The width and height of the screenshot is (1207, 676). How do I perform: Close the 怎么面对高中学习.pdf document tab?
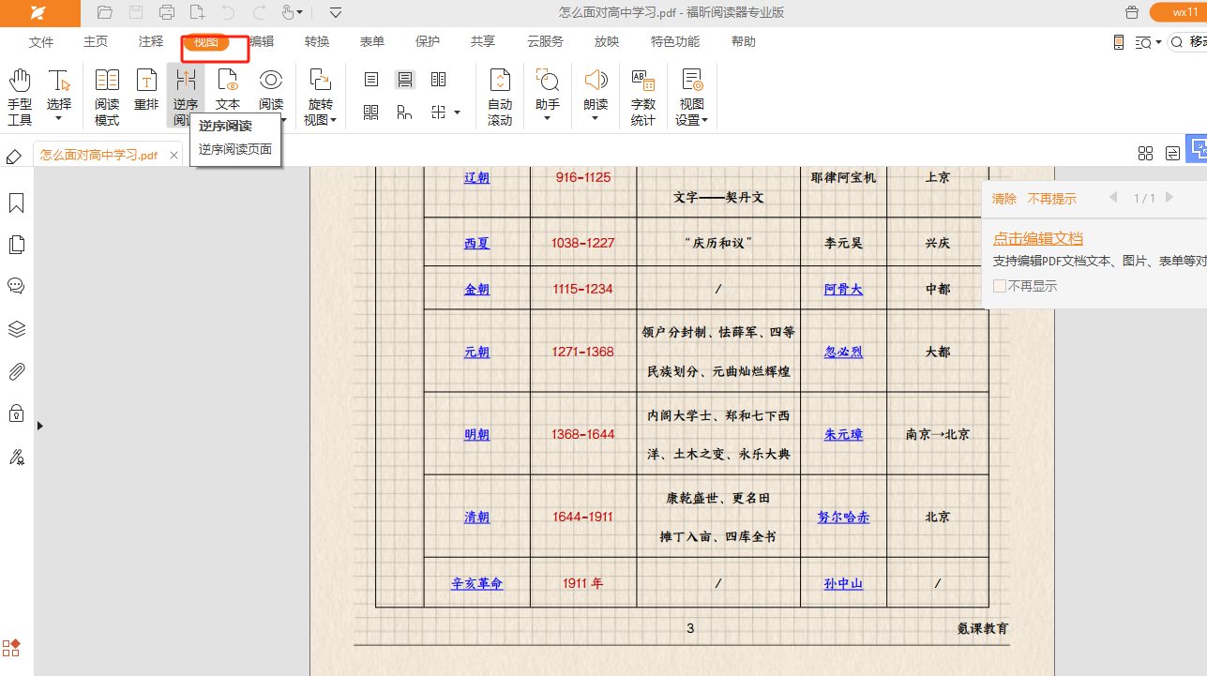(x=174, y=155)
